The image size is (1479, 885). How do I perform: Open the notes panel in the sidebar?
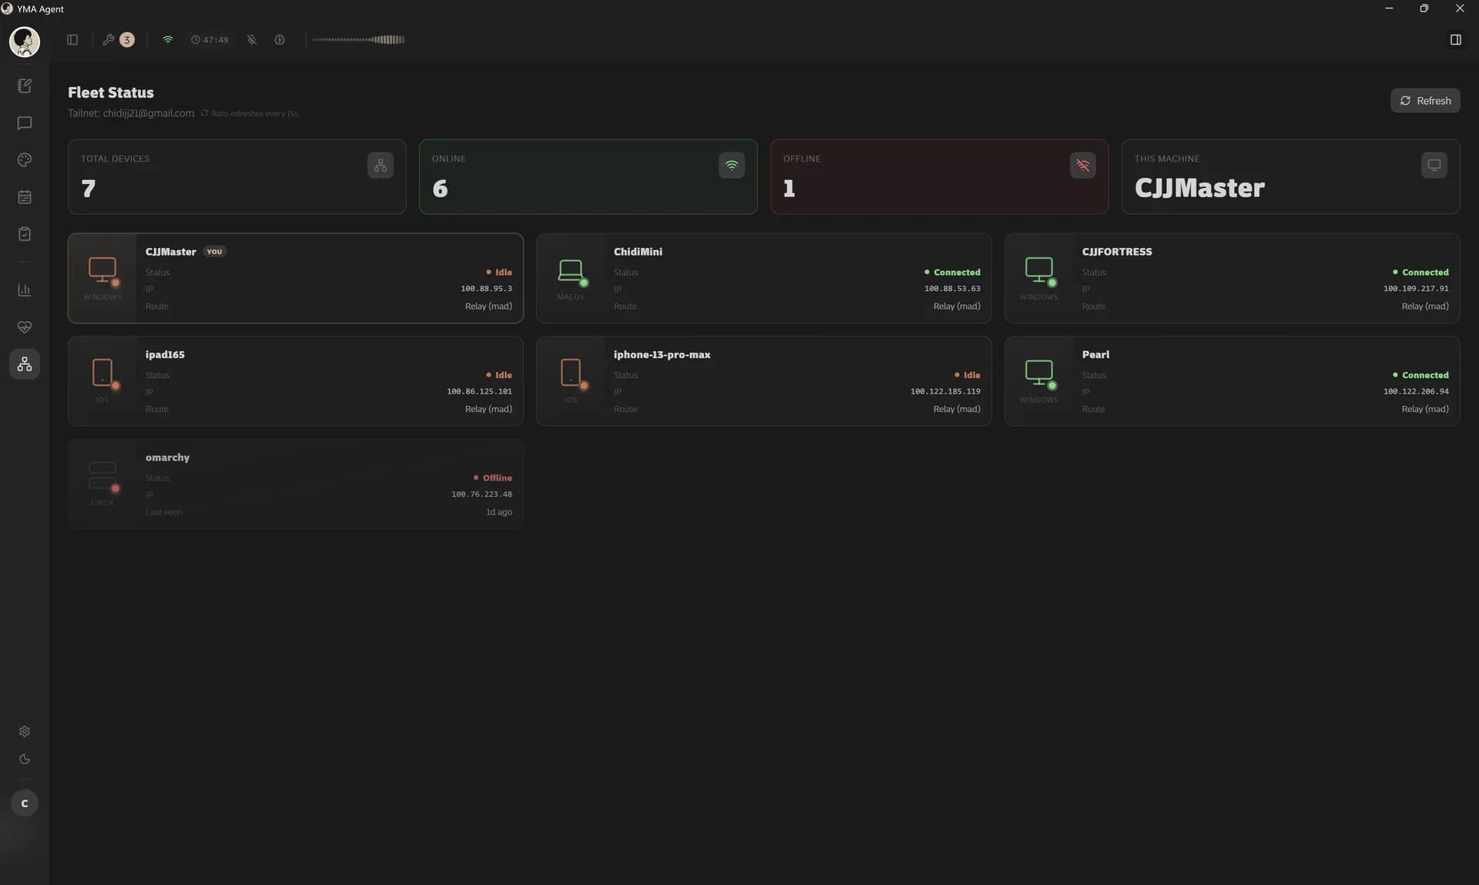[25, 85]
